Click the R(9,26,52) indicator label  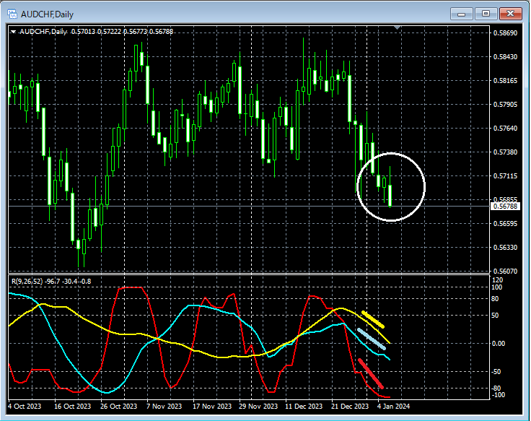coord(51,282)
